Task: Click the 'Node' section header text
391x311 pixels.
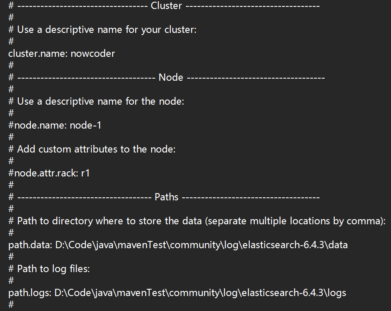Action: coord(171,78)
